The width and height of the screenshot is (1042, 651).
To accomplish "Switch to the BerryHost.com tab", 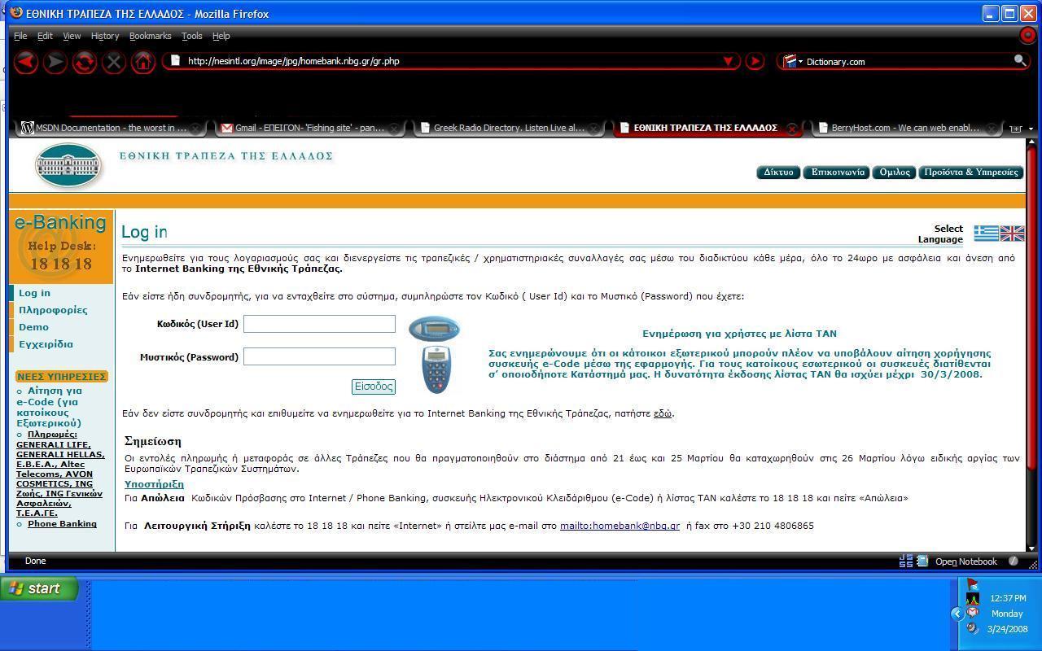I will pyautogui.click(x=909, y=128).
